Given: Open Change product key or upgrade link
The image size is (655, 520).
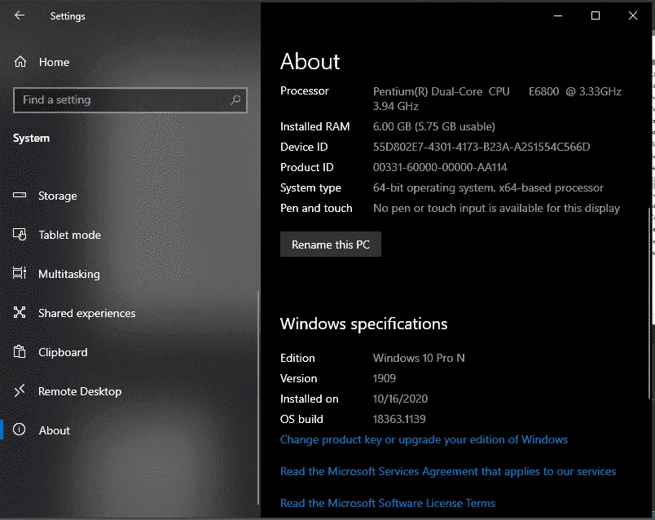Looking at the screenshot, I should 424,440.
